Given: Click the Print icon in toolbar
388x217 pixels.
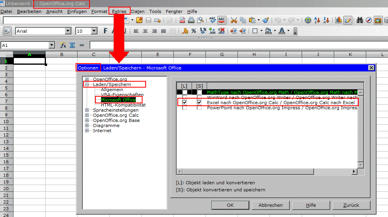Looking at the screenshot, I should pyautogui.click(x=191, y=20).
